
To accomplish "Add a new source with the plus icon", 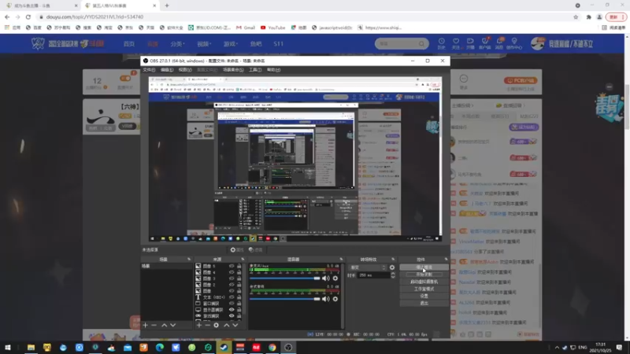I will (x=199, y=325).
